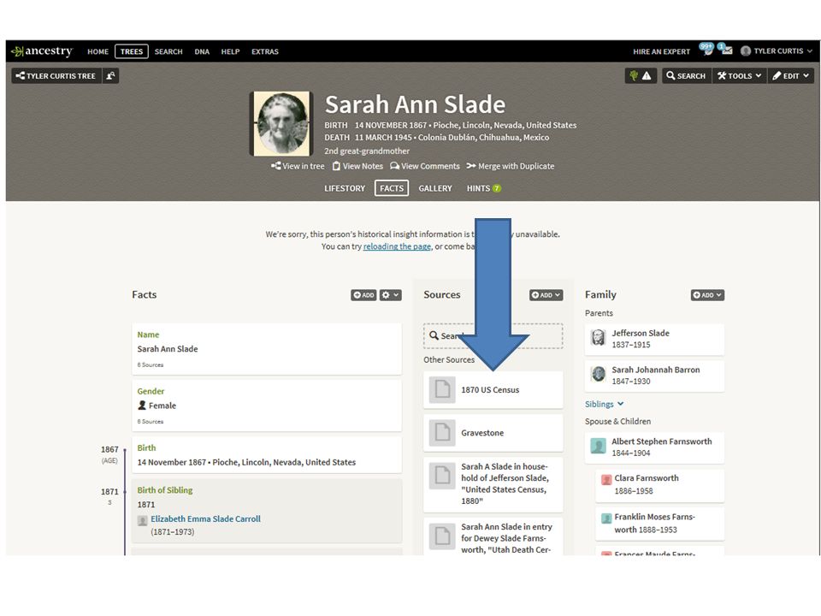Image resolution: width=821 pixels, height=616 pixels.
Task: Click Sarah Johannah Barron's portrait thumbnail
Action: (x=599, y=375)
